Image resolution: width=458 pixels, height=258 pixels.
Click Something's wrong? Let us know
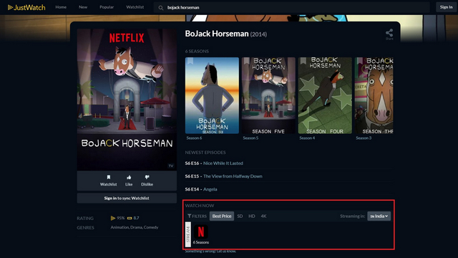tap(210, 251)
